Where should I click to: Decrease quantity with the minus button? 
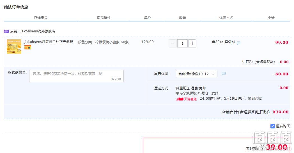tap(173, 43)
